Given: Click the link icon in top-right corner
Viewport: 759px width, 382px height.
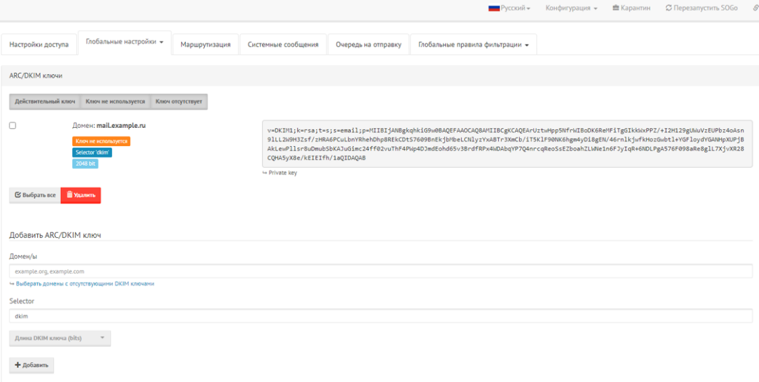Looking at the screenshot, I should (756, 8).
